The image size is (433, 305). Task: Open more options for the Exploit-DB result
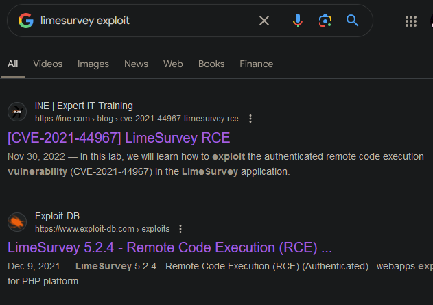[x=180, y=229]
